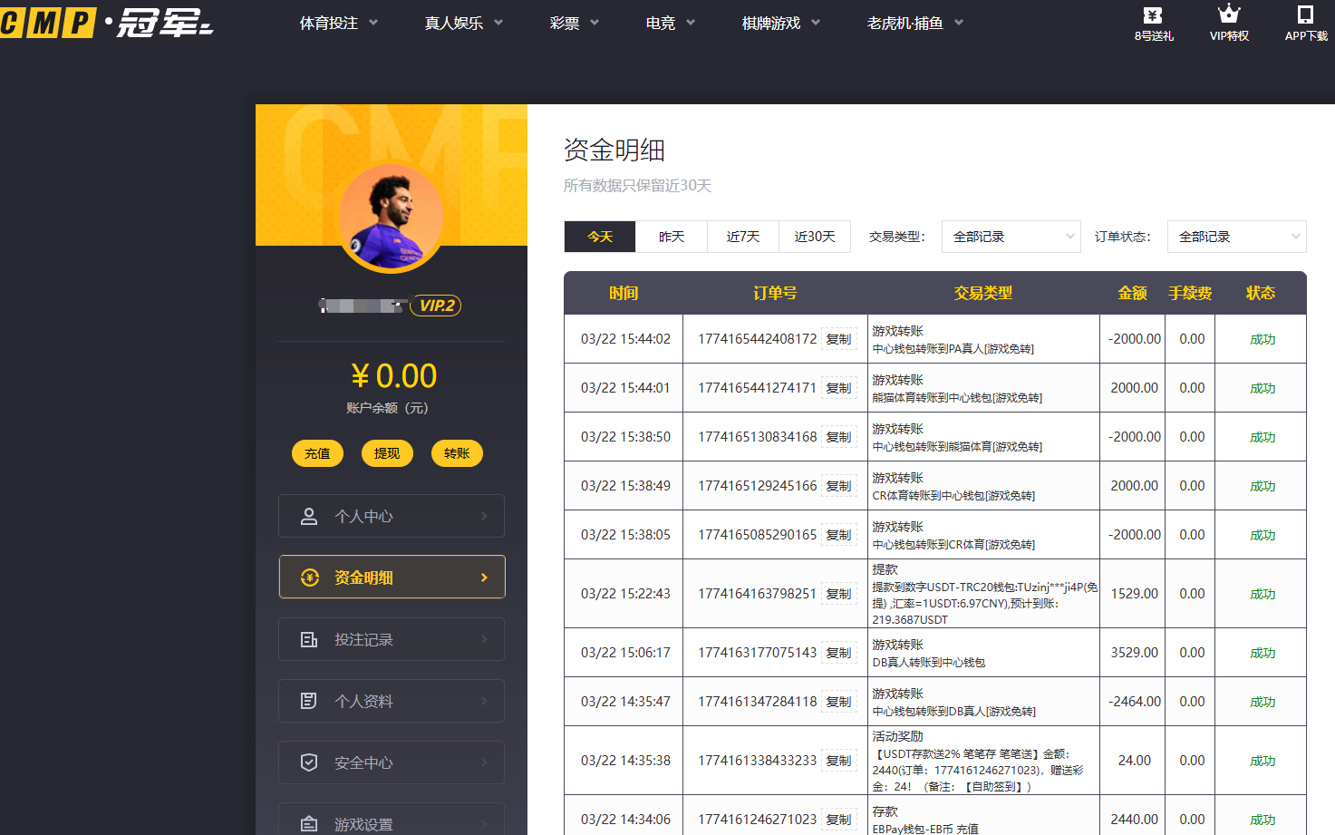Click the 个人中心 person icon

[x=309, y=516]
